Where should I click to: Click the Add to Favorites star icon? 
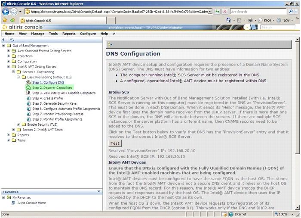[x=12, y=20]
